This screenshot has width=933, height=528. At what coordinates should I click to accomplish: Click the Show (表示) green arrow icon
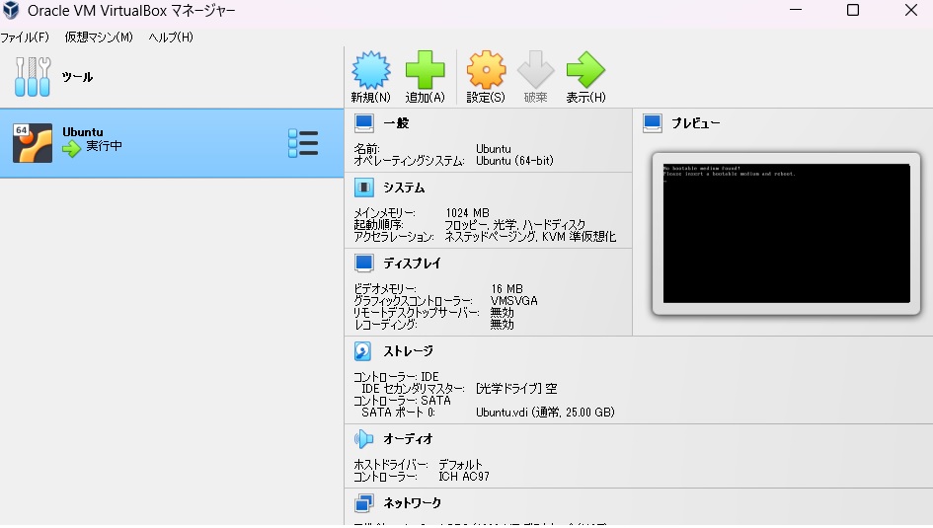coord(585,69)
